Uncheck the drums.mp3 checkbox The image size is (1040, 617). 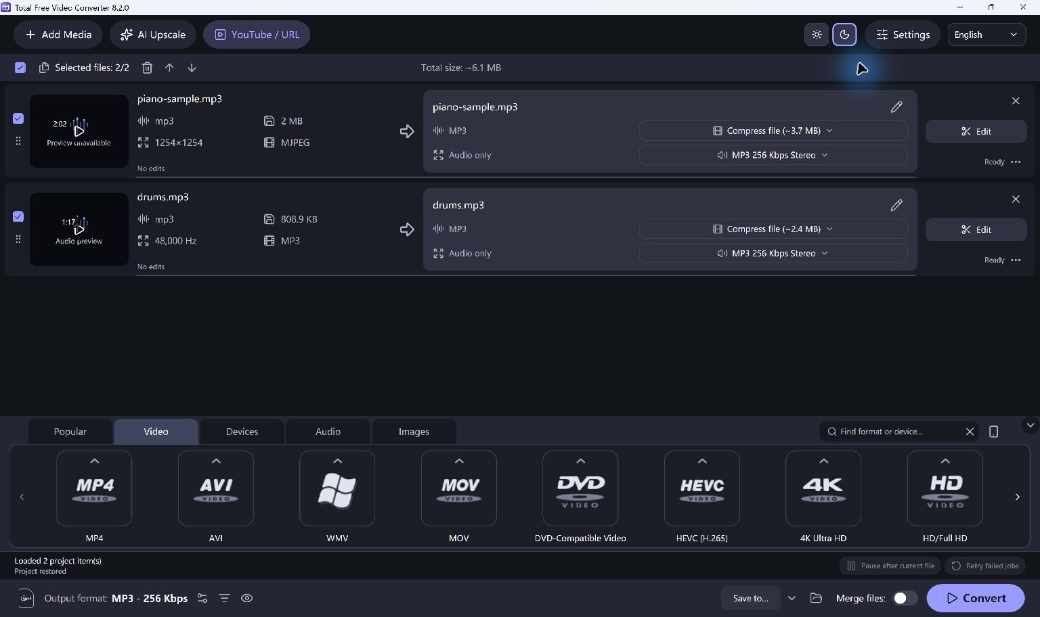[x=18, y=216]
